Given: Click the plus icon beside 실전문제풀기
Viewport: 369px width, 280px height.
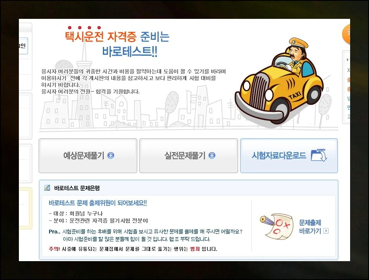Looking at the screenshot, I should coord(212,156).
